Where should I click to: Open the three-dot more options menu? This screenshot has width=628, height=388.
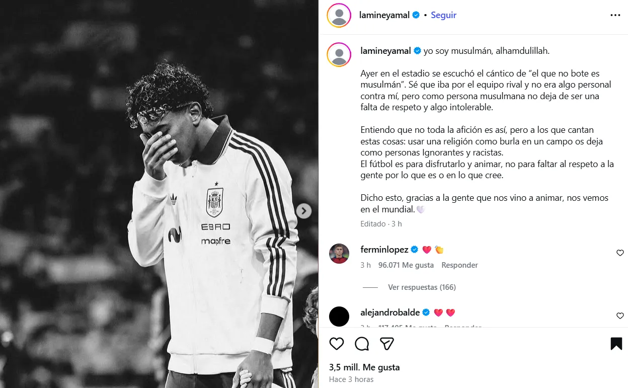[615, 15]
